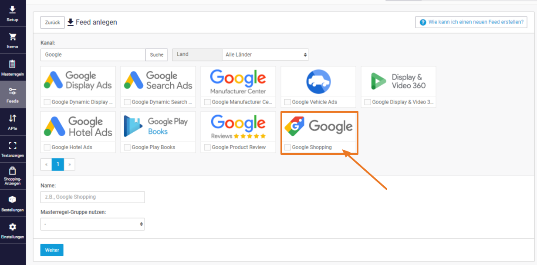Open Textanzeigen via the brackets icon

[x=13, y=145]
